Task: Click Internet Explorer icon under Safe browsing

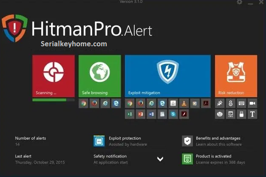Action: (x=105, y=103)
